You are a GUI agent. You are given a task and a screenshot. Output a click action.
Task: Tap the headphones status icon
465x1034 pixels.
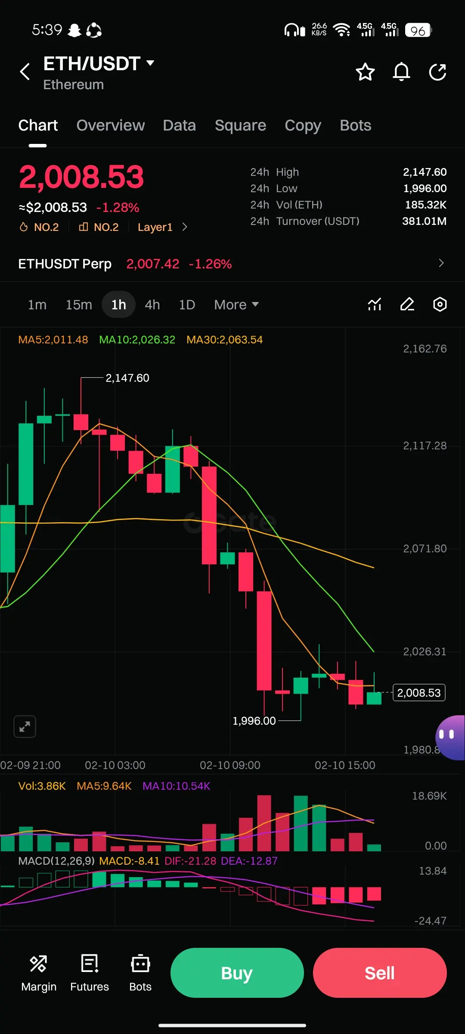[294, 30]
